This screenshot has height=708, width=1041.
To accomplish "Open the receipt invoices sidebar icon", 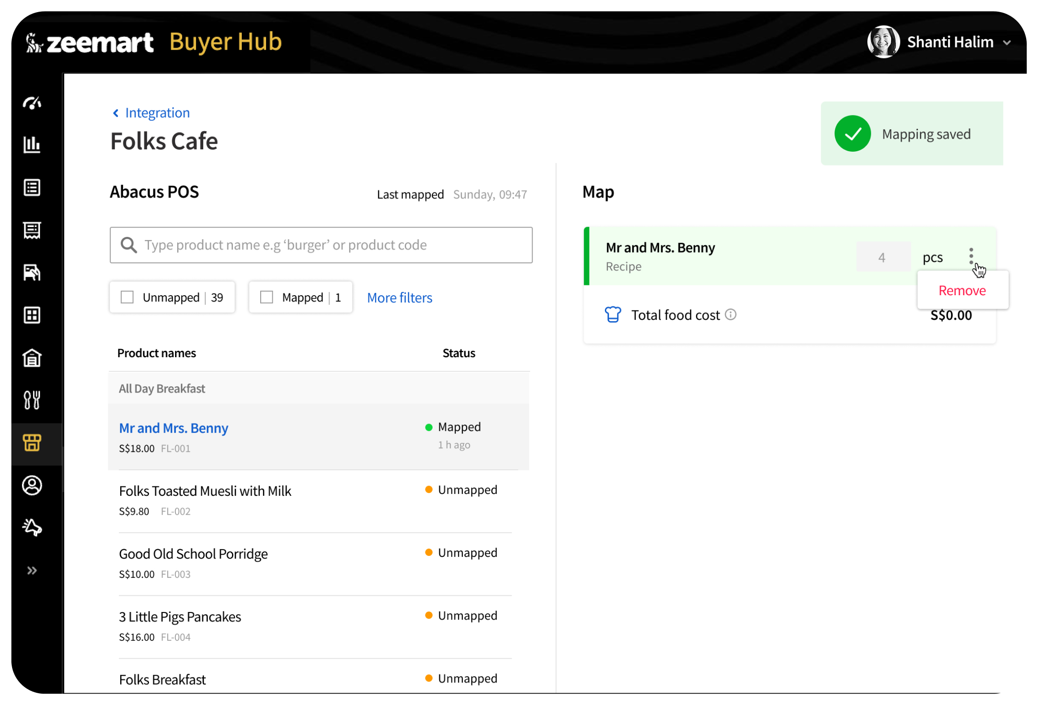I will [x=32, y=231].
